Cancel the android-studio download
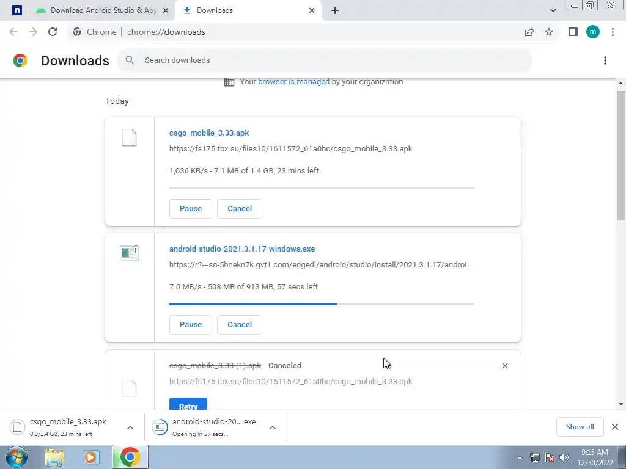 pos(240,325)
